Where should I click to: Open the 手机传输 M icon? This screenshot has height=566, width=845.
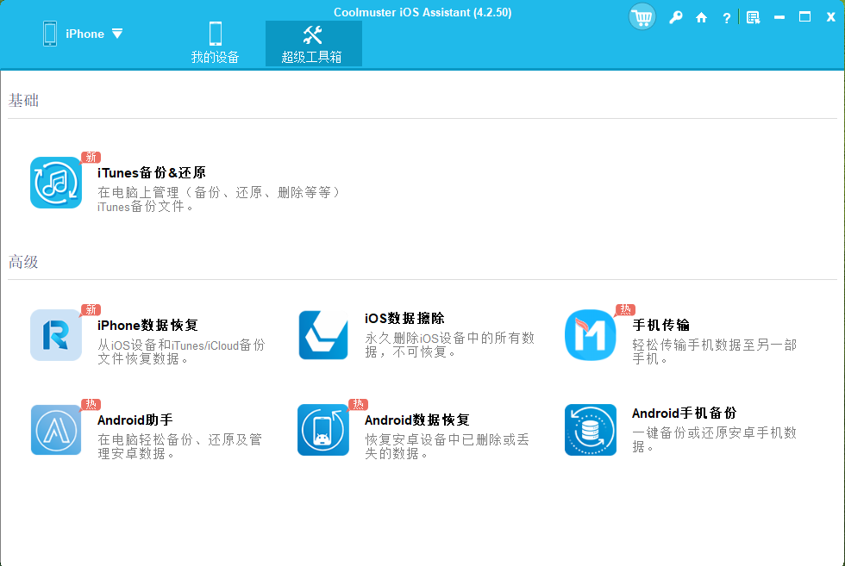(591, 335)
